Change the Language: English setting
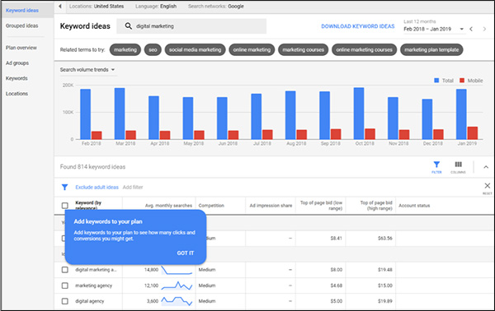This screenshot has width=495, height=311. tap(156, 7)
